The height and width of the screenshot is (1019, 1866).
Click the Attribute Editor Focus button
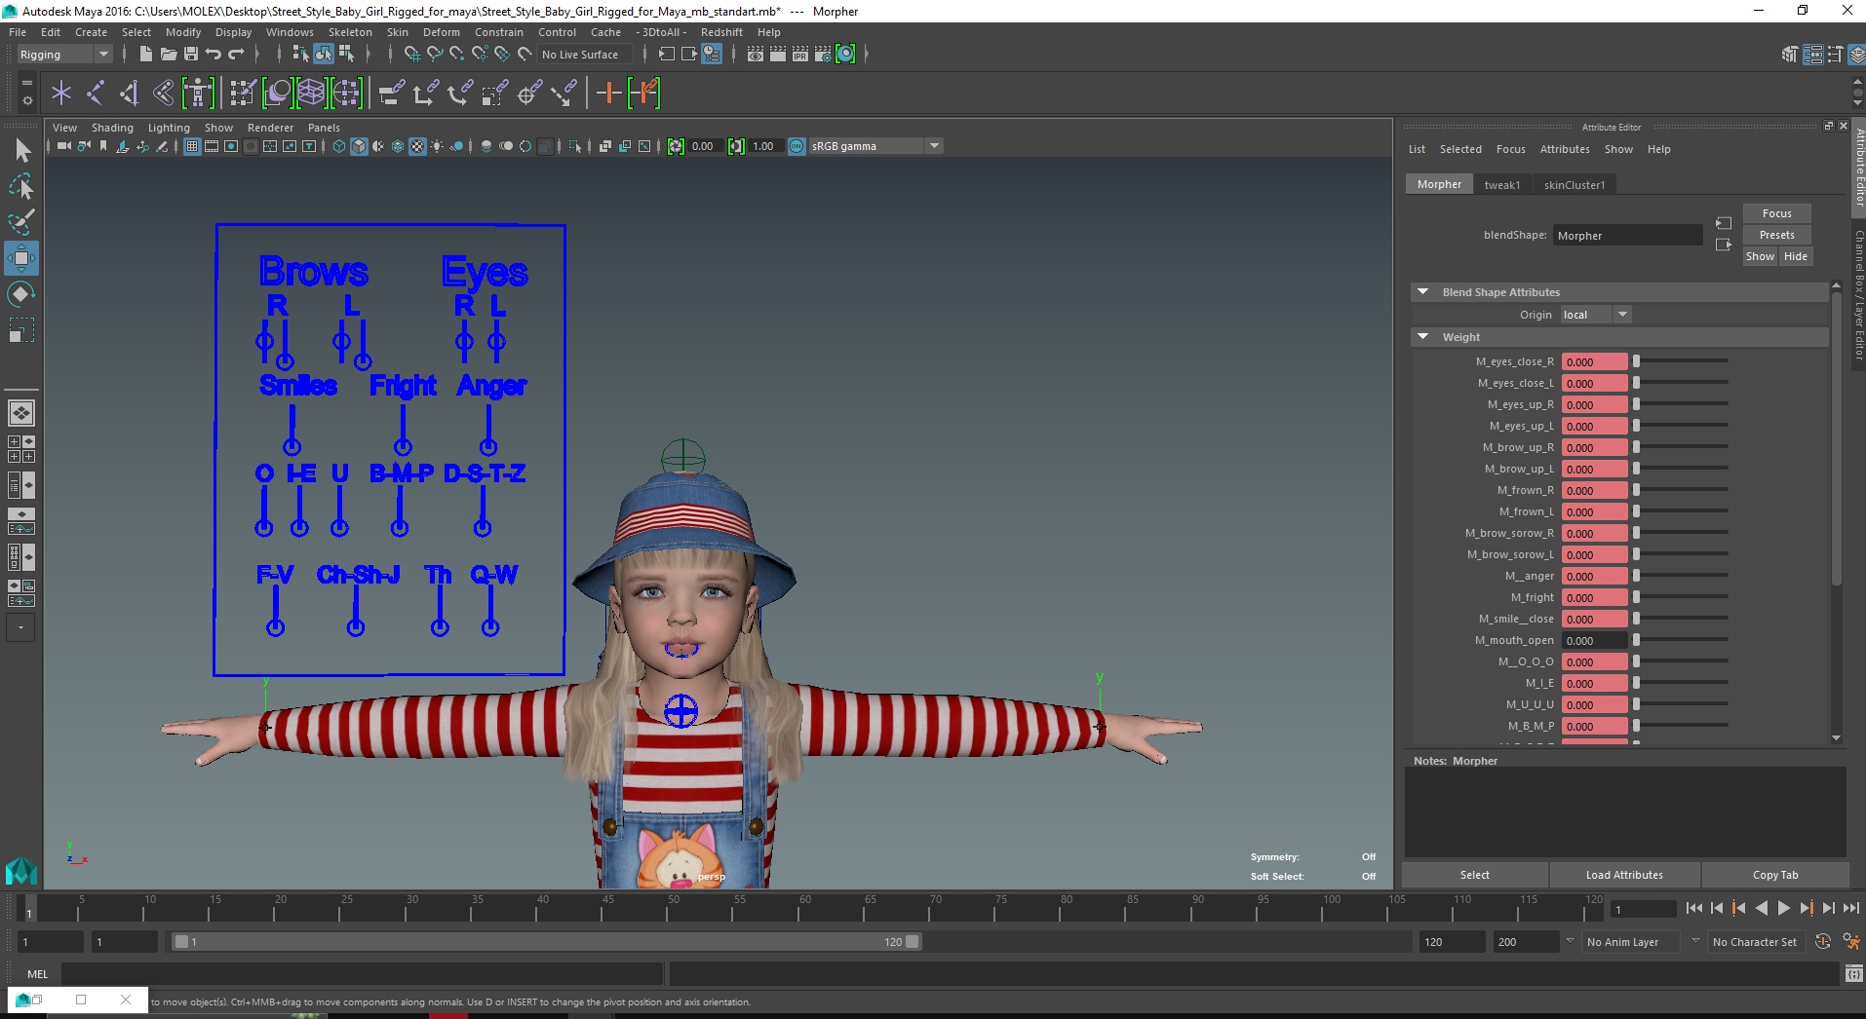coord(1776,213)
